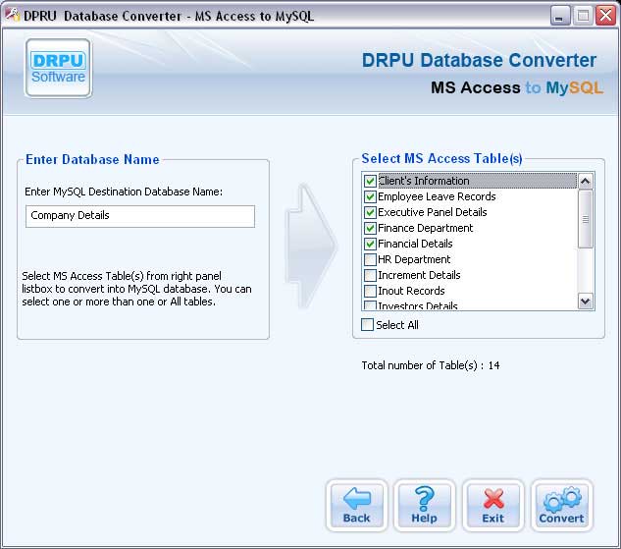Select the Financial Details row text
The width and height of the screenshot is (621, 549).
(415, 244)
